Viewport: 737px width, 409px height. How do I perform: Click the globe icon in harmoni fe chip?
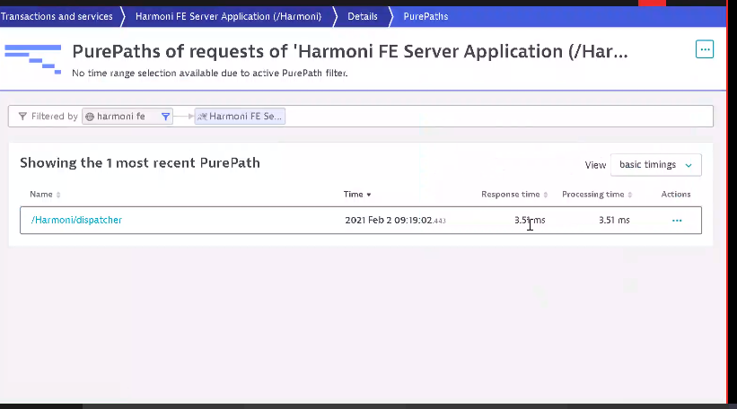click(90, 117)
